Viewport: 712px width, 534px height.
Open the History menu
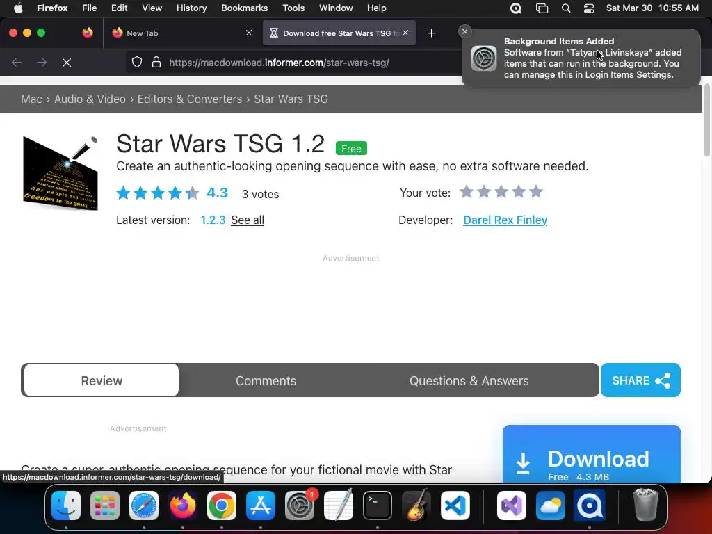[191, 8]
